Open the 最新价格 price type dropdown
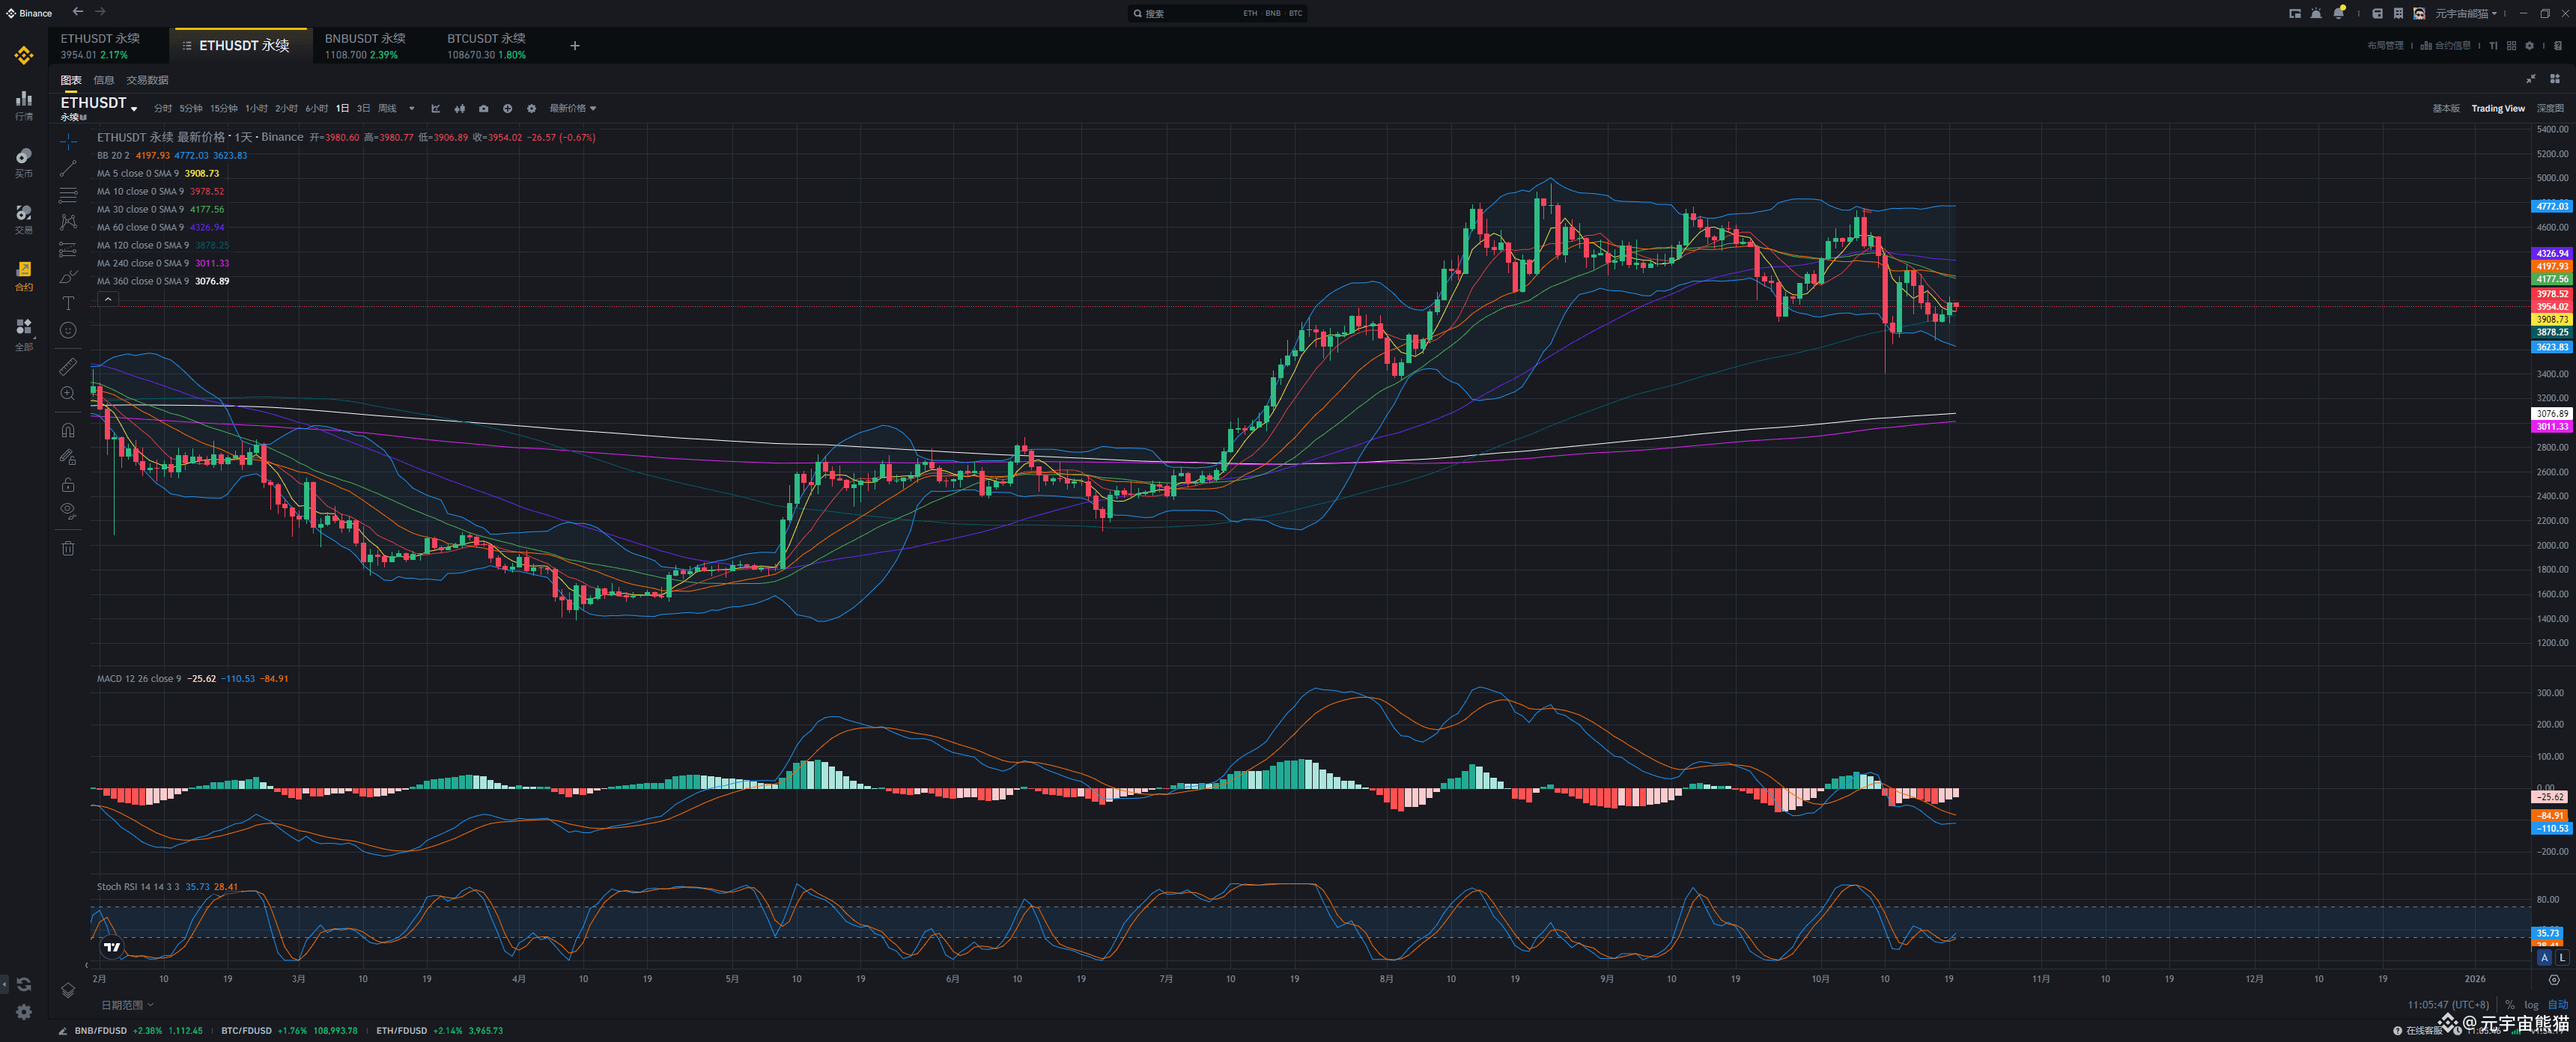2576x1042 pixels. click(573, 108)
